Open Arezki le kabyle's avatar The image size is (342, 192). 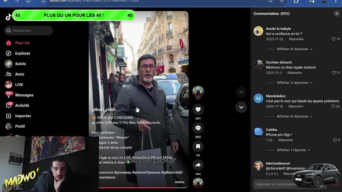point(258,31)
